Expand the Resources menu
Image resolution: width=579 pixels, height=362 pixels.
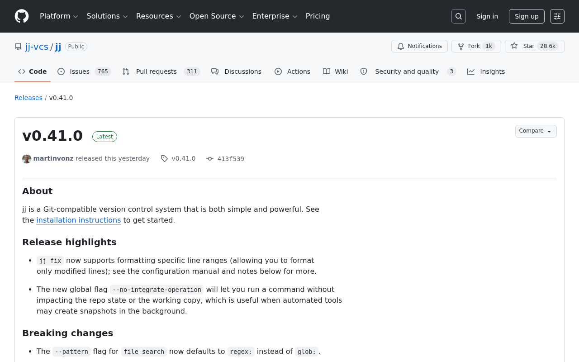pos(158,16)
